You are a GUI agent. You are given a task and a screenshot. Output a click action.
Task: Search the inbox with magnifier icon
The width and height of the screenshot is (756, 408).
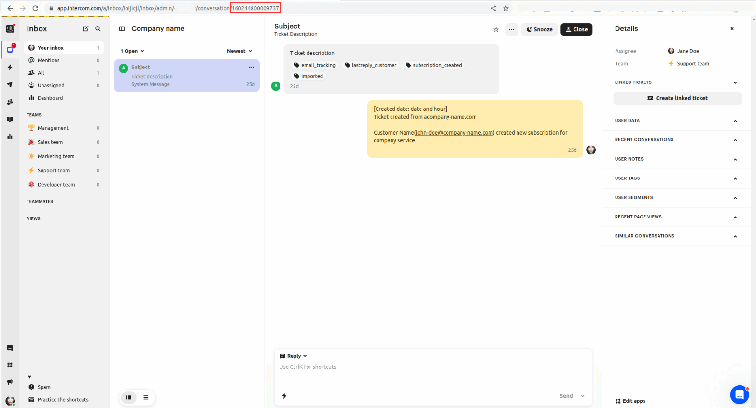(x=98, y=29)
